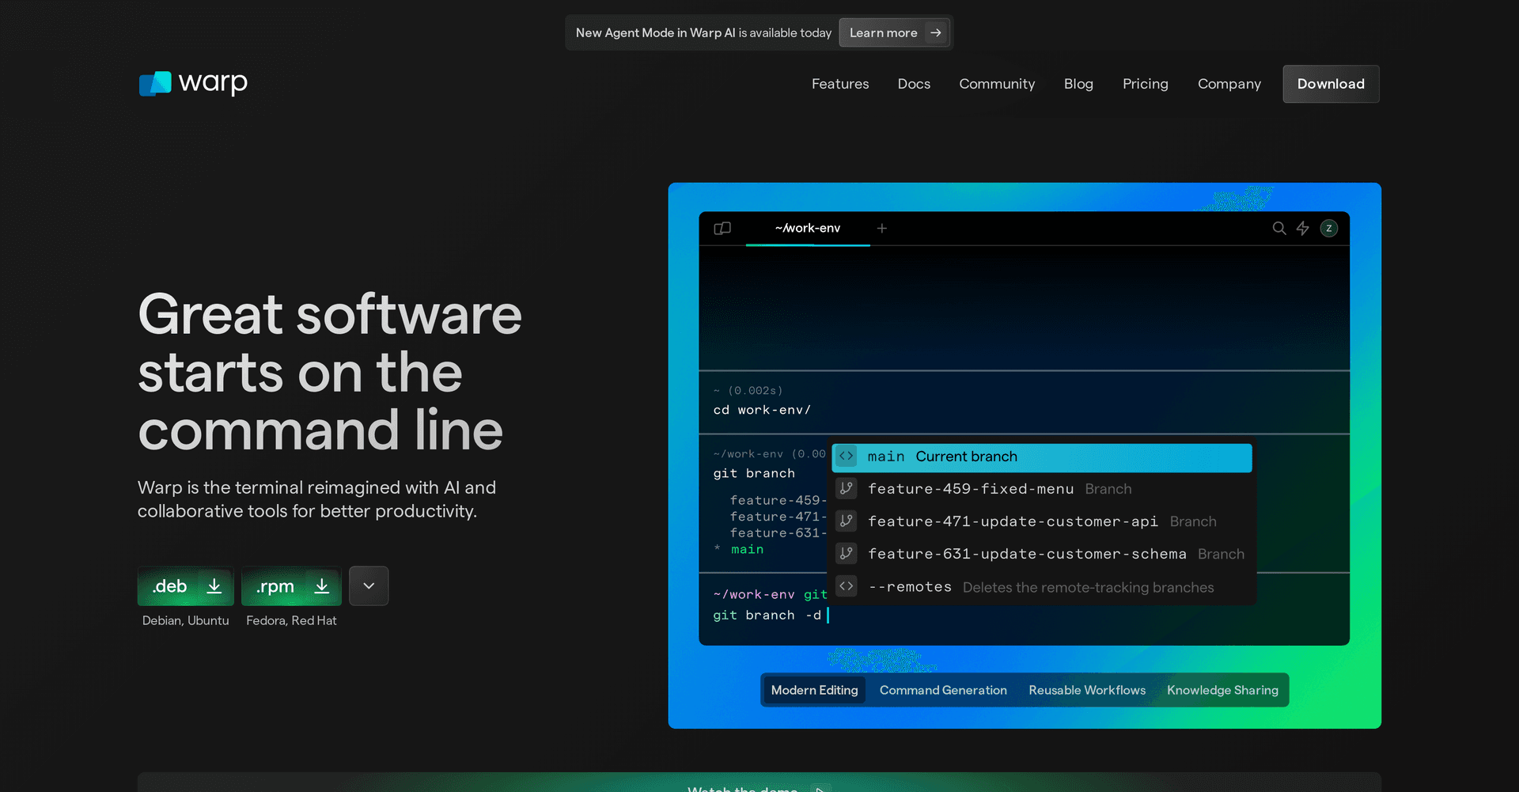
Task: Click the split pane icon in terminal tab bar
Action: (x=722, y=229)
